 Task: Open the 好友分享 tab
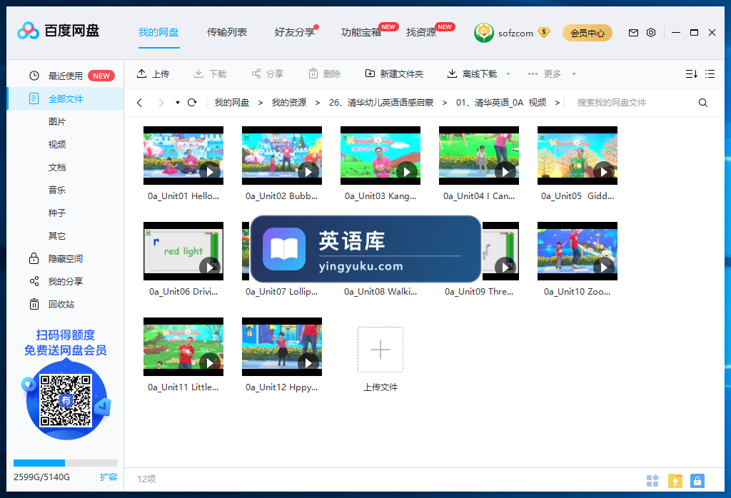(295, 32)
